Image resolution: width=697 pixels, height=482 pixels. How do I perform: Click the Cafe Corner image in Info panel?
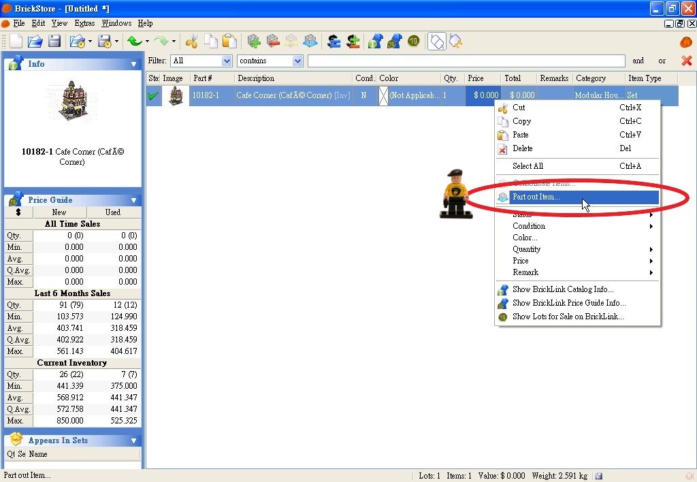[73, 101]
